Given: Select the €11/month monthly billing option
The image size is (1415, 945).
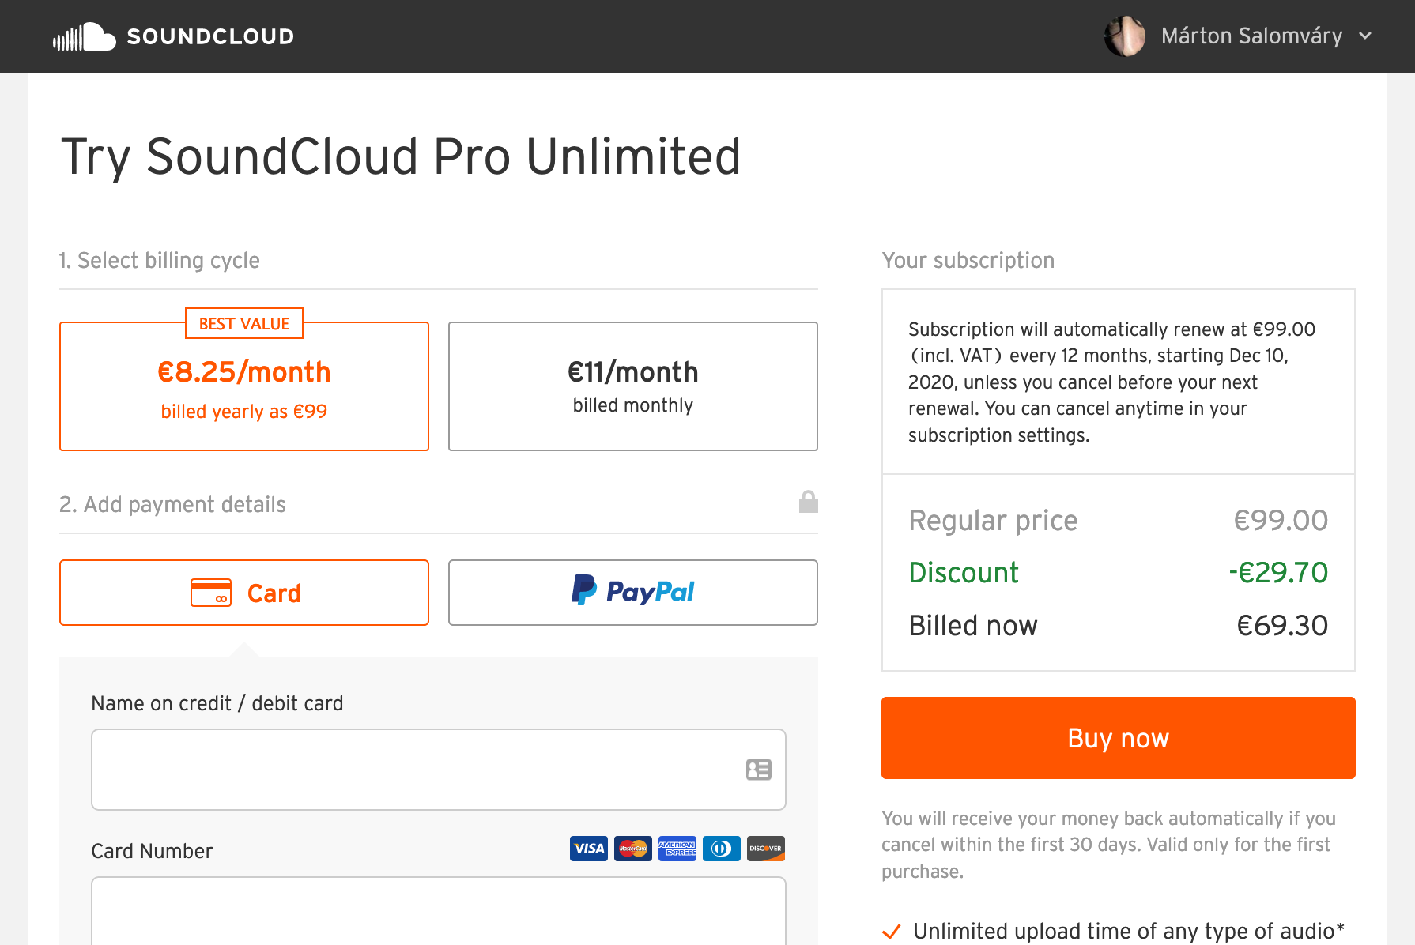Looking at the screenshot, I should tap(632, 386).
